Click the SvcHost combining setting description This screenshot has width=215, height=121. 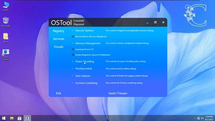click(124, 83)
